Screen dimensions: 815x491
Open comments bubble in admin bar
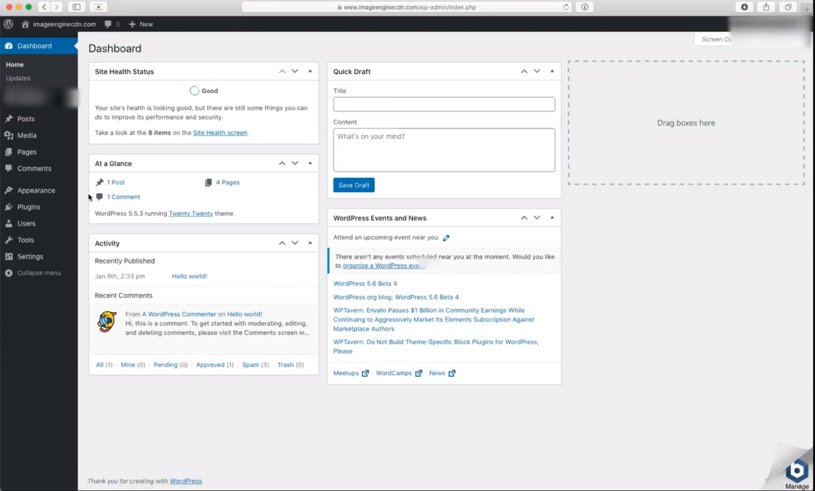108,24
